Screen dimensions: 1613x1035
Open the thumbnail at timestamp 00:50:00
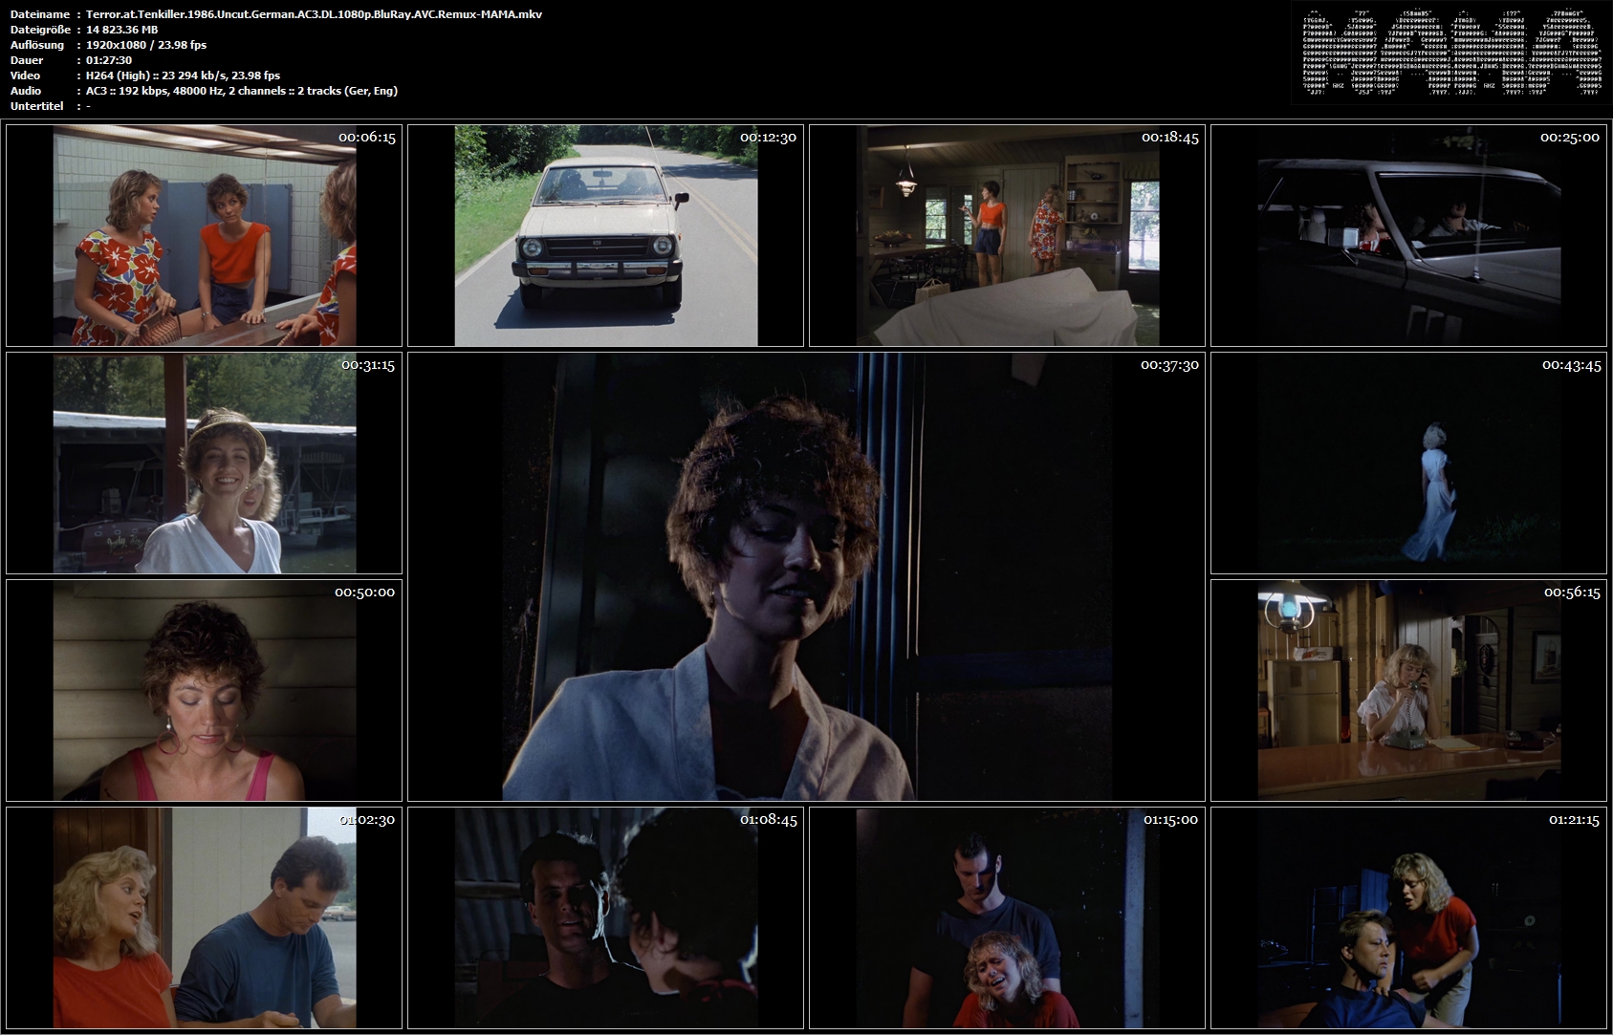coord(204,690)
